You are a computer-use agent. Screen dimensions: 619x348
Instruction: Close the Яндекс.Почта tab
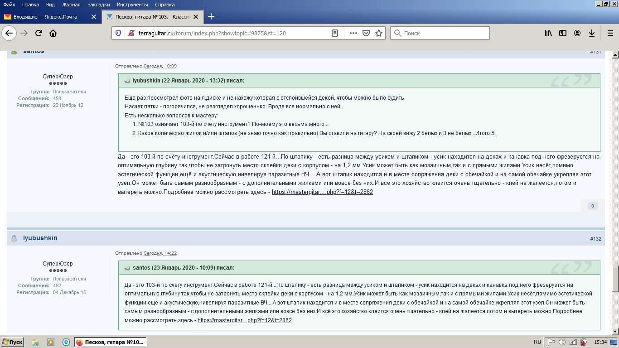(x=94, y=17)
